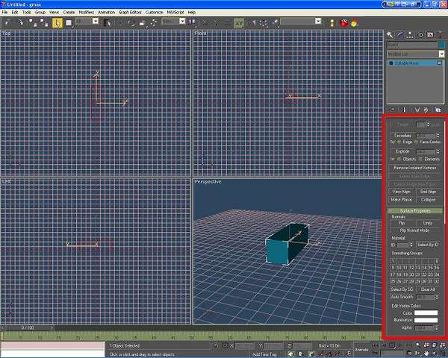Image resolution: width=448 pixels, height=358 pixels.
Task: Collapse the Surface Properties rollout
Action: coord(415,210)
